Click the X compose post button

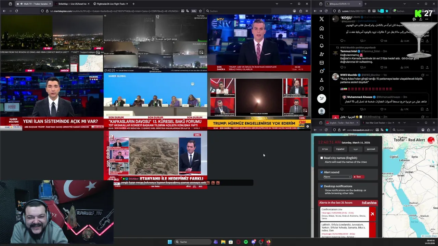[x=321, y=98]
